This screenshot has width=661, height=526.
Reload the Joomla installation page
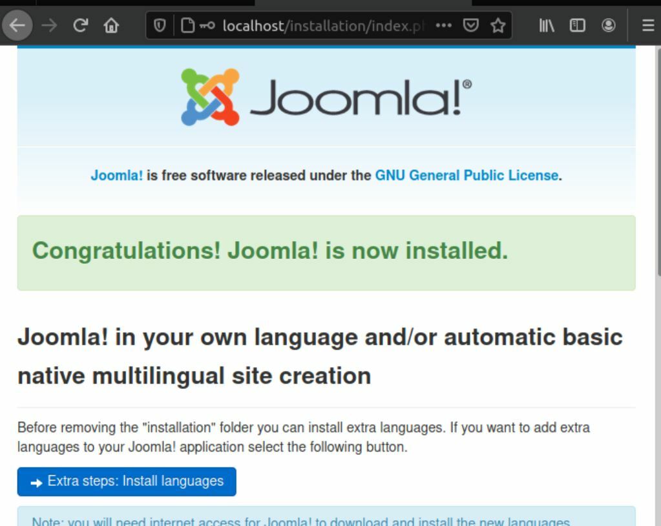click(x=80, y=26)
